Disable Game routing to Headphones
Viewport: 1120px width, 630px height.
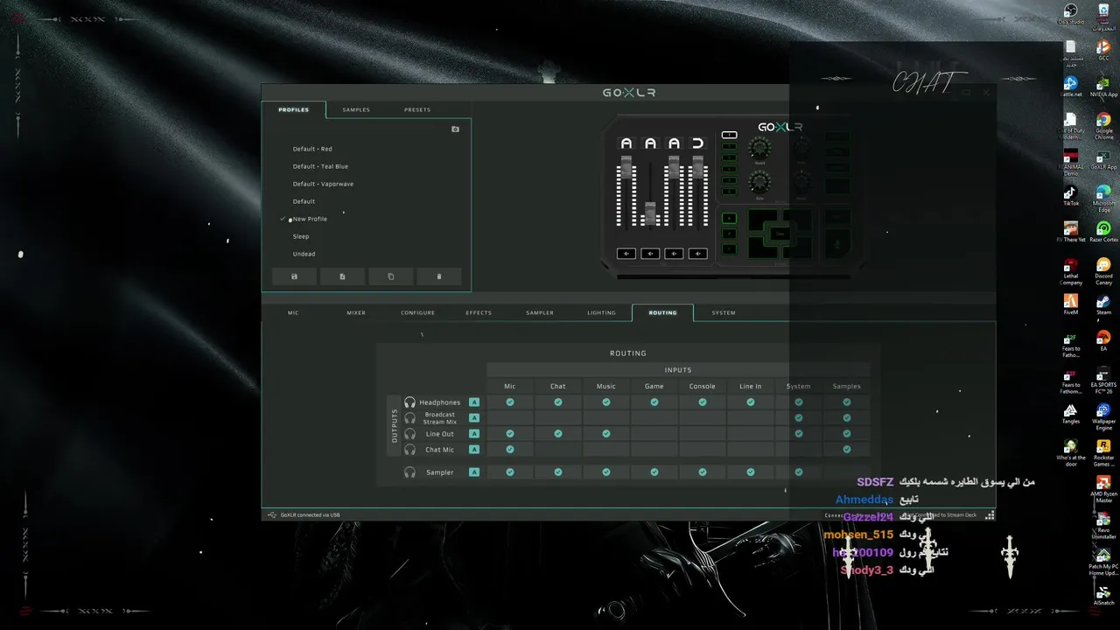(654, 402)
